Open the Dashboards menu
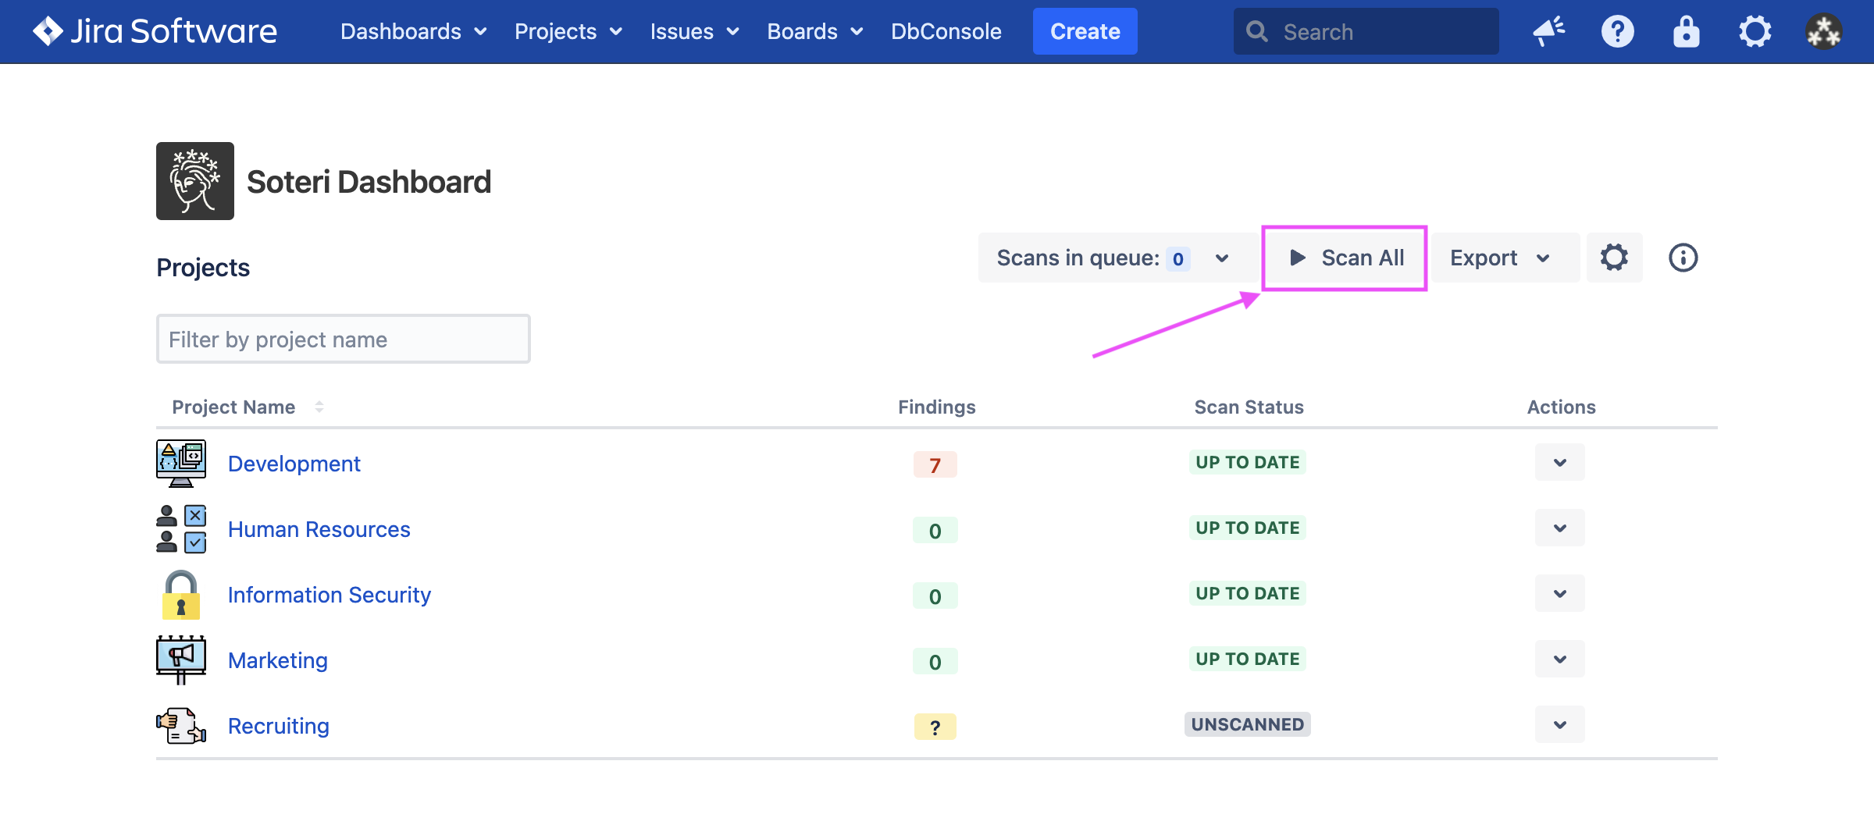This screenshot has width=1874, height=832. [x=413, y=31]
